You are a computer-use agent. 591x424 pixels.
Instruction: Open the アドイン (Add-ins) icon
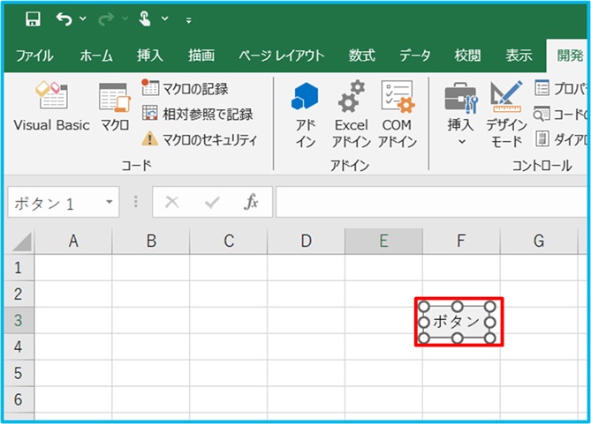[x=305, y=115]
